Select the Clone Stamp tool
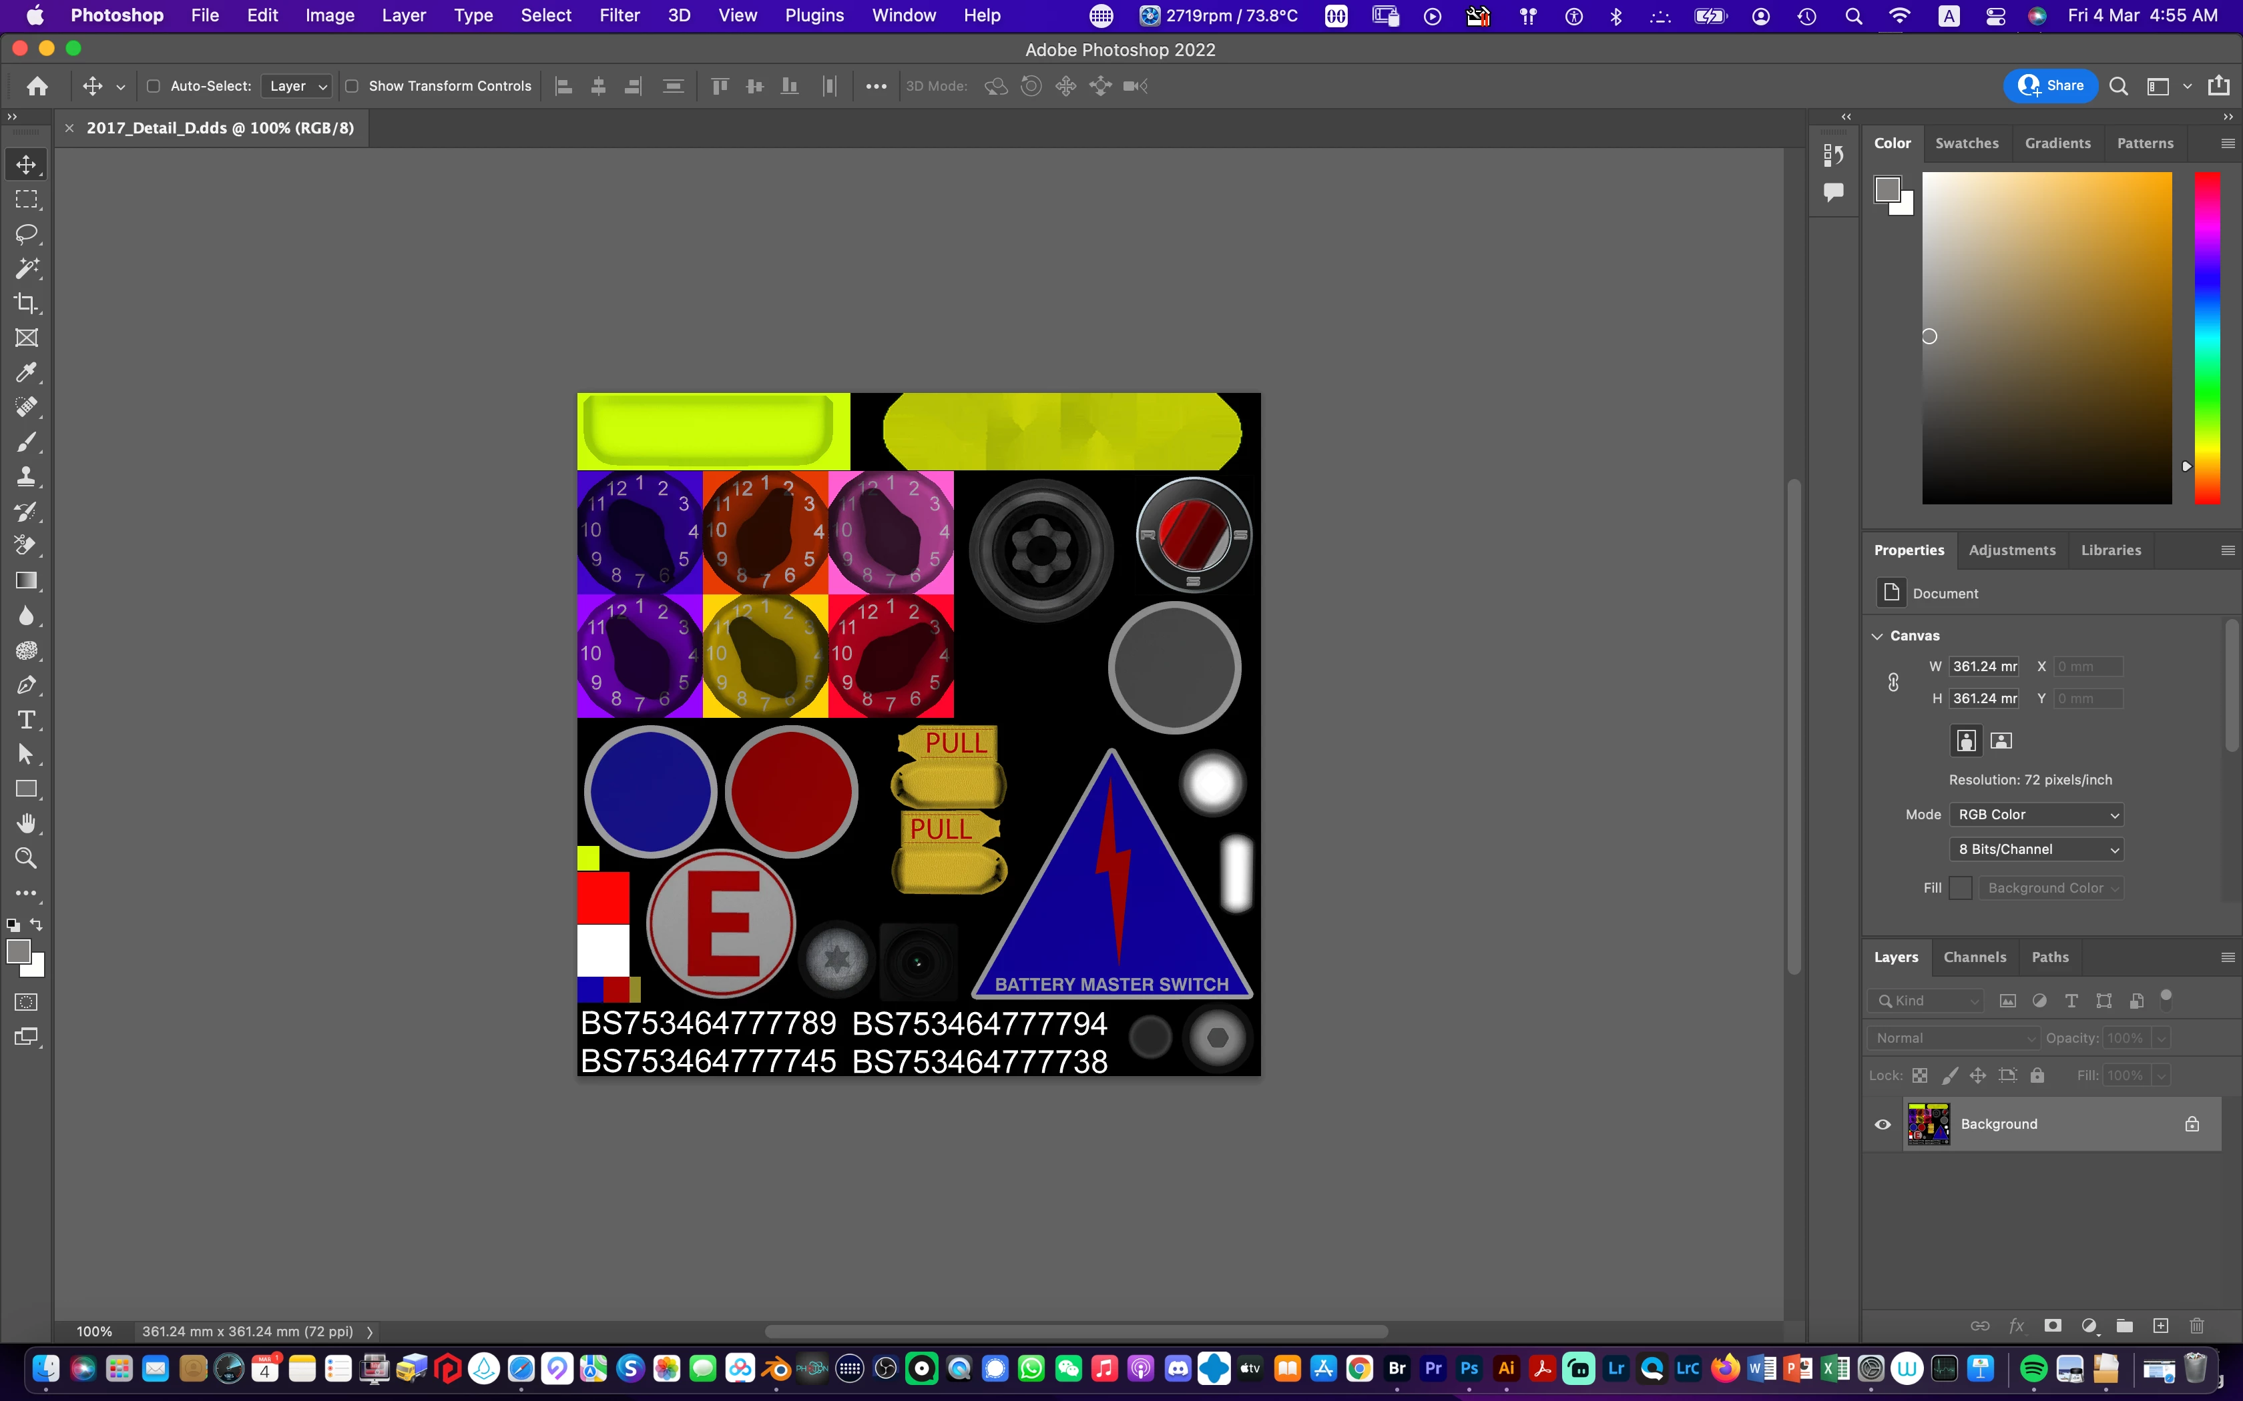Screen dimensions: 2243x1401 tap(26, 476)
